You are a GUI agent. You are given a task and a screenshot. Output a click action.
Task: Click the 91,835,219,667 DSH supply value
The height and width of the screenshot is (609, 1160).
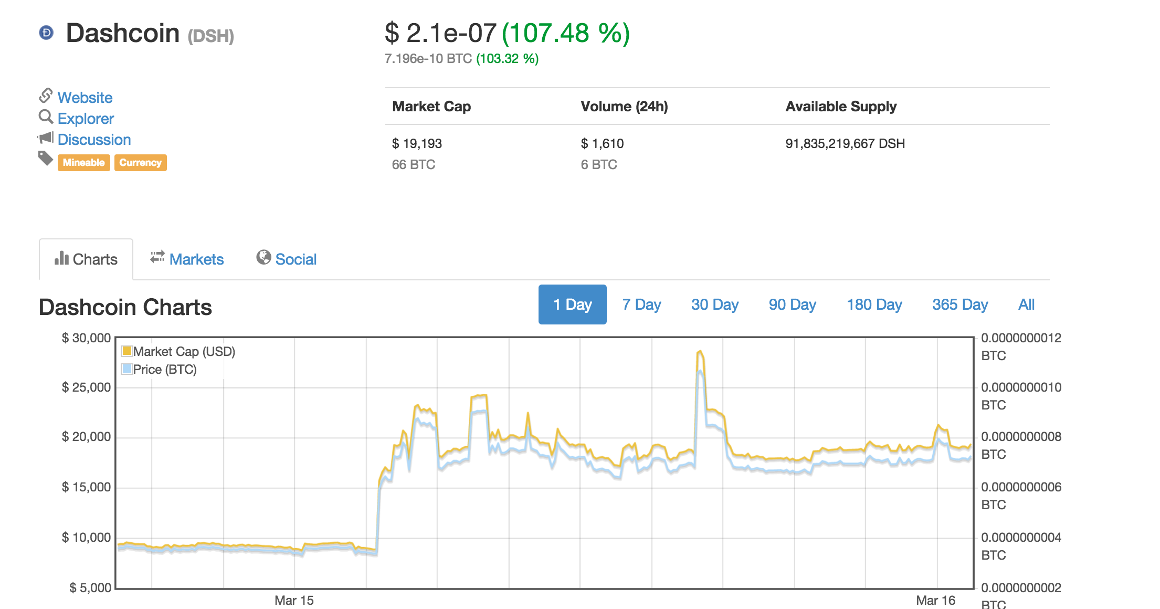pos(845,143)
